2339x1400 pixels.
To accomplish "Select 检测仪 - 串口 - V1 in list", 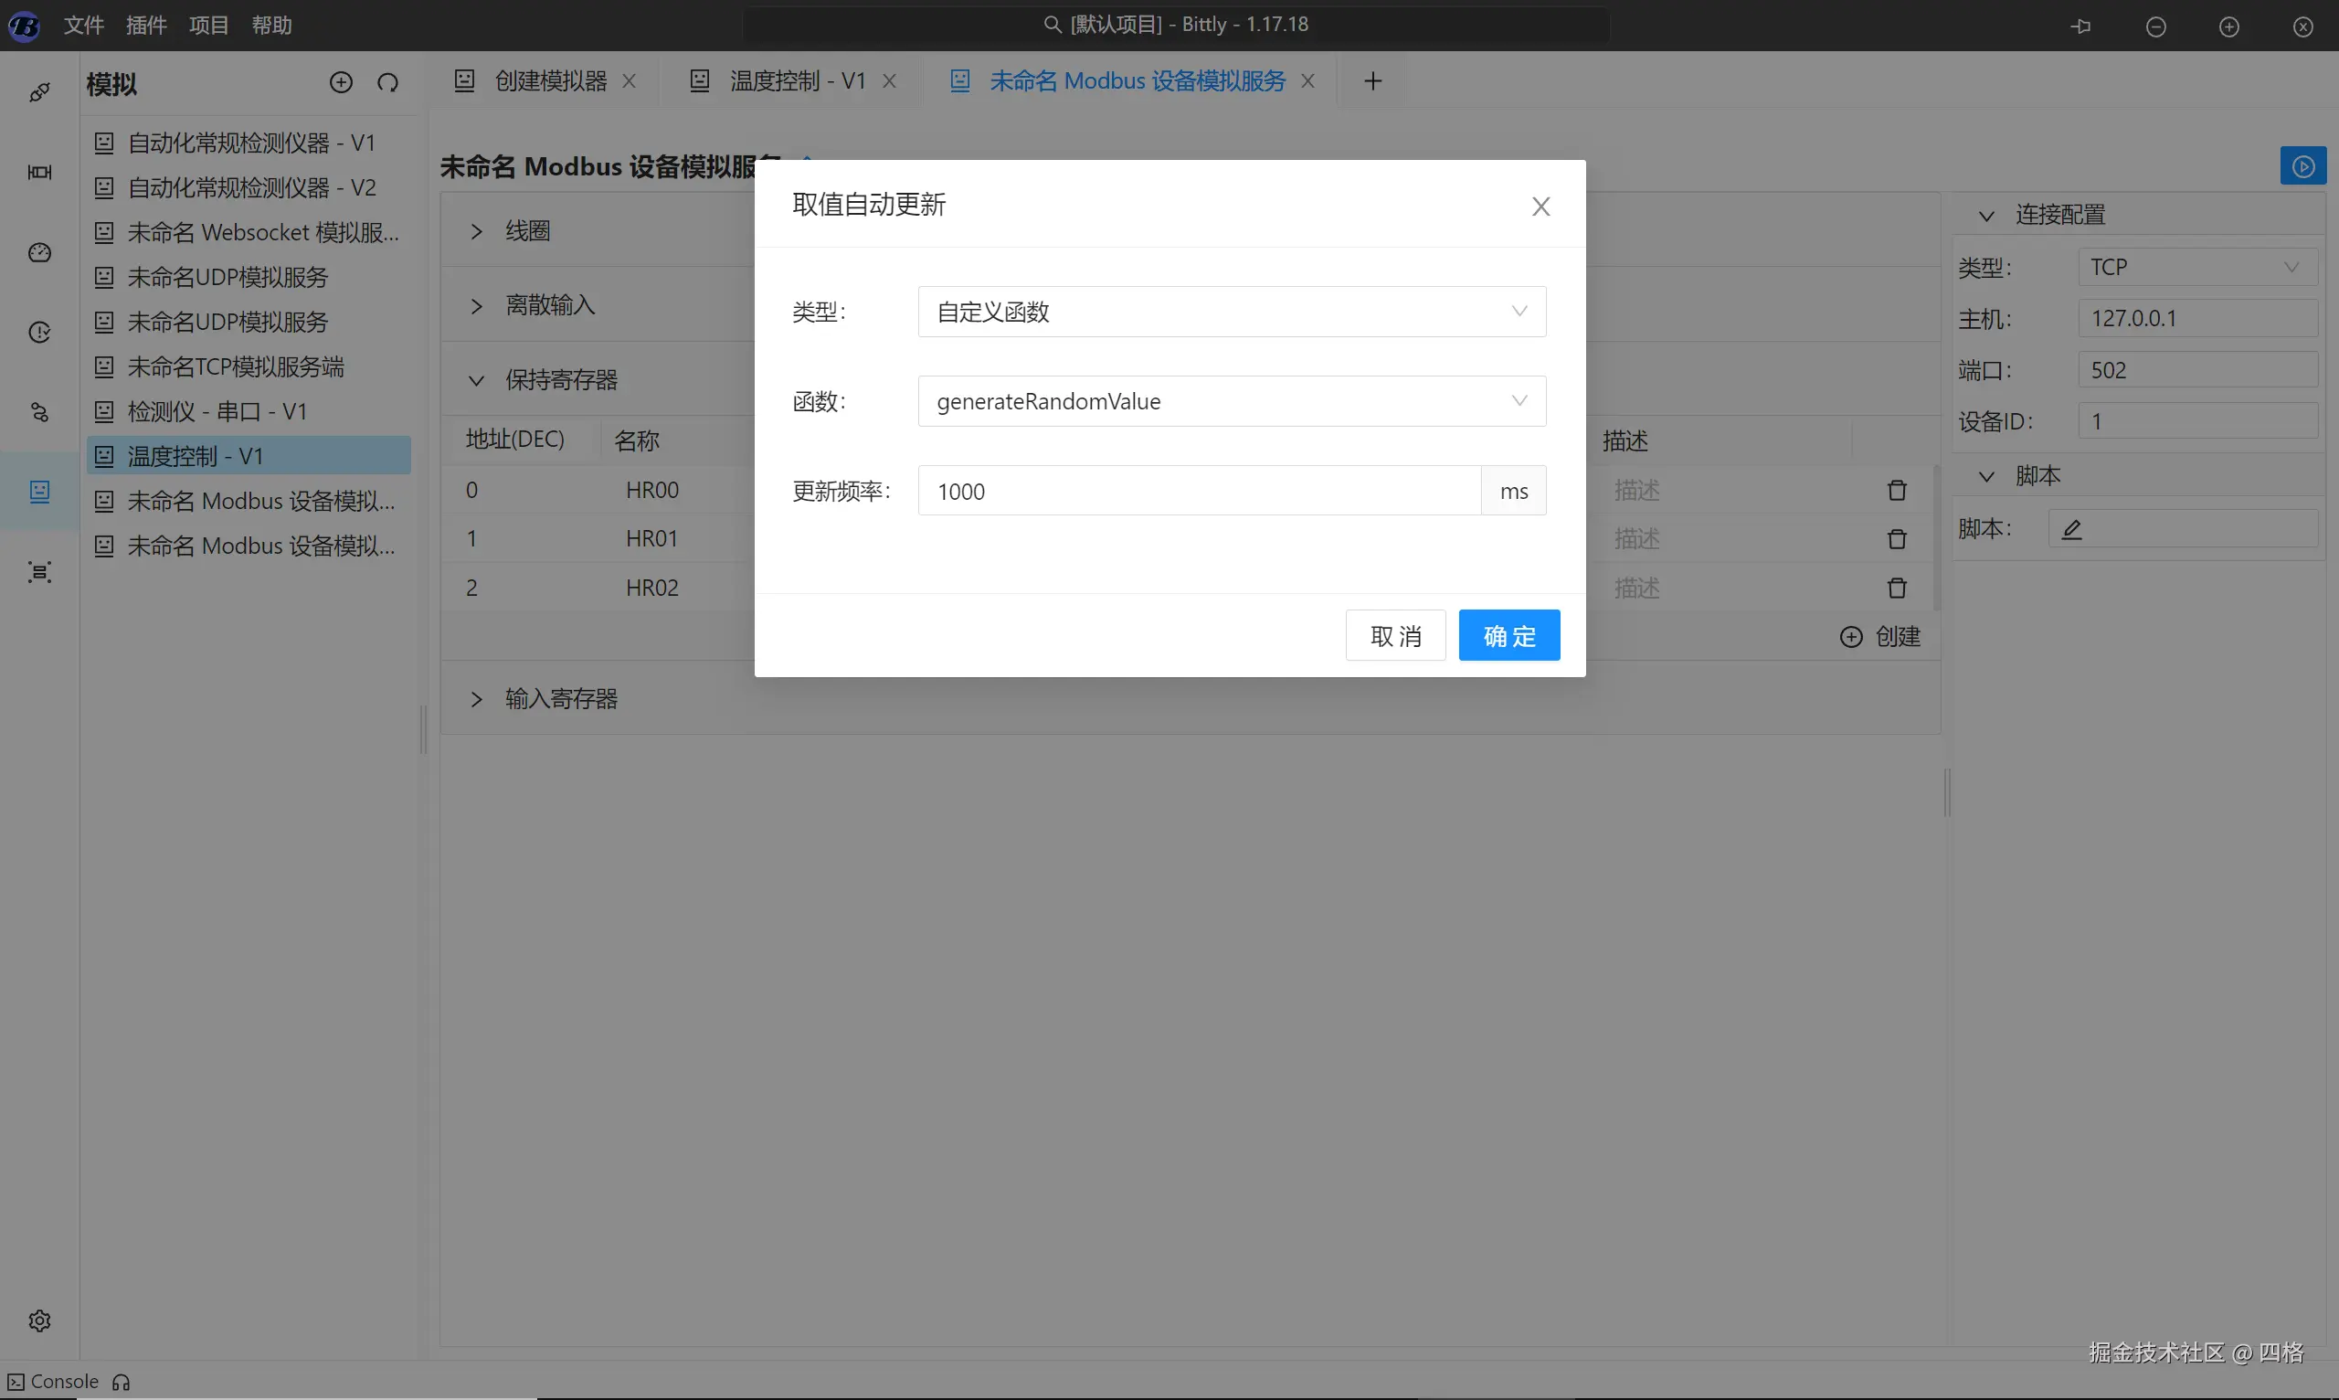I will [217, 411].
